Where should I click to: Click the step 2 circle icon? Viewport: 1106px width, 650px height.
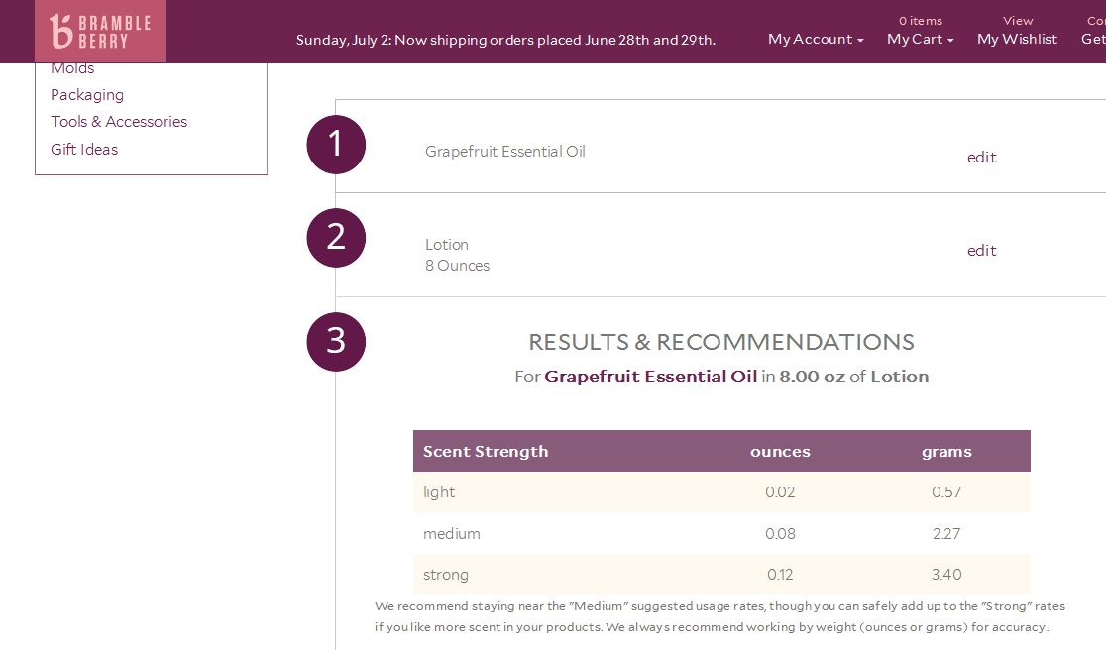tap(336, 238)
